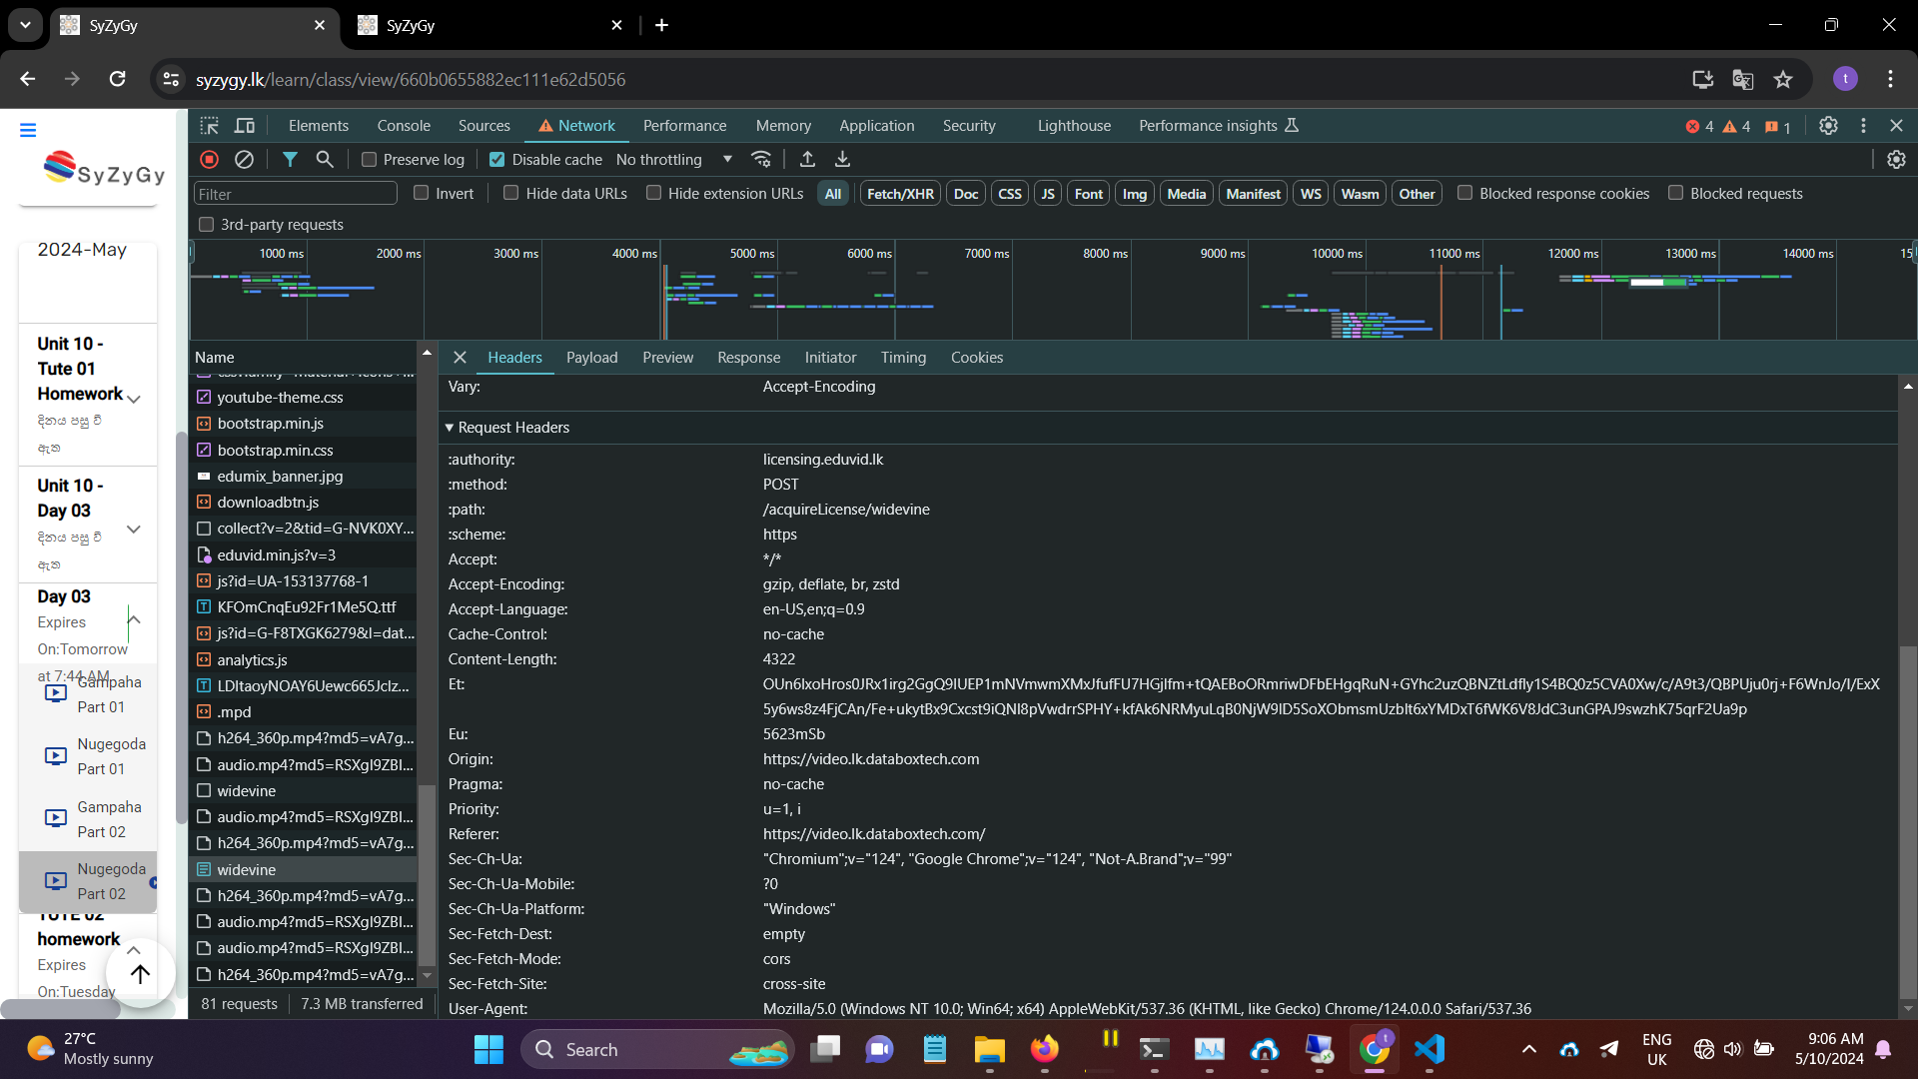1918x1079 pixels.
Task: Click export HAR download icon
Action: (842, 159)
